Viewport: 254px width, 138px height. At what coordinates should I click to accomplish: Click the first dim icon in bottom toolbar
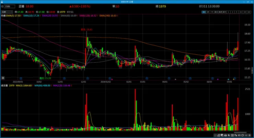click(x=215, y=135)
